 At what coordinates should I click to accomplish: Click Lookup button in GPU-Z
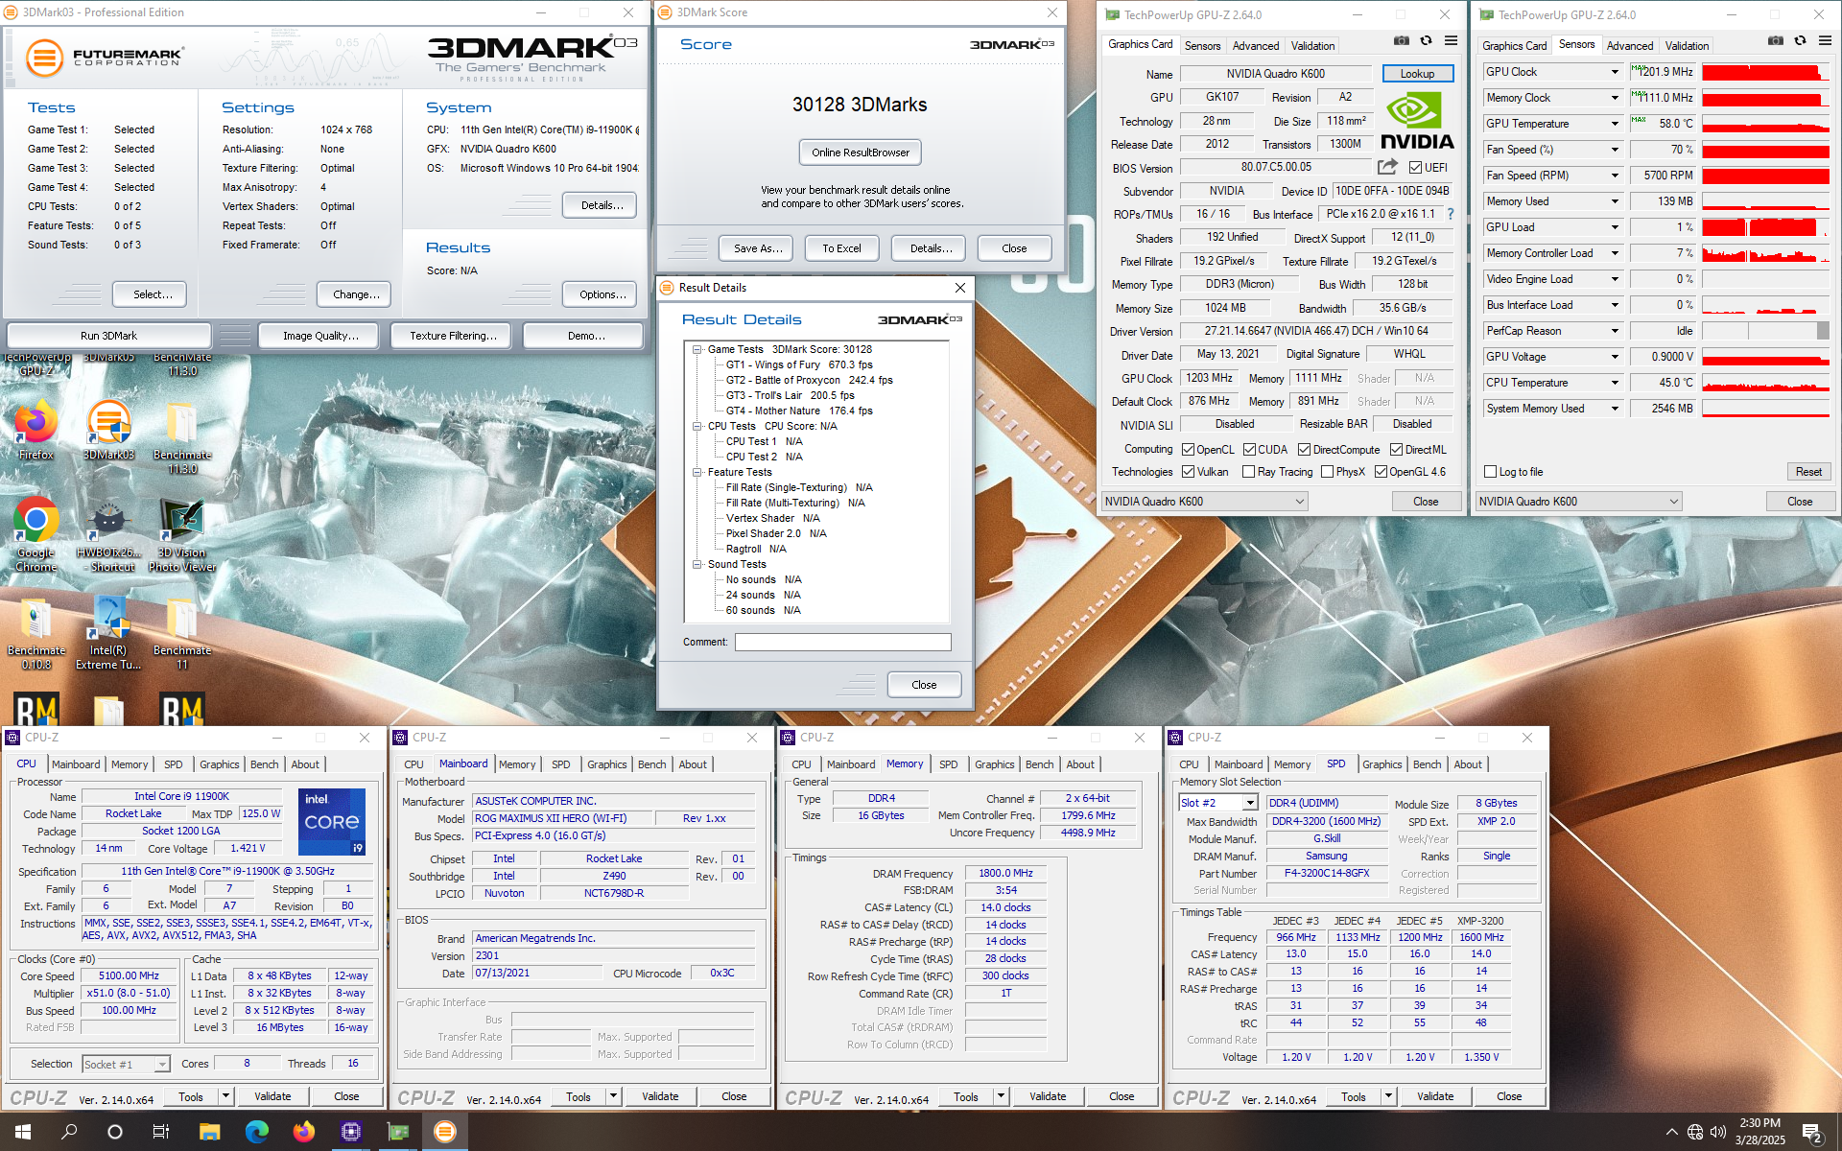click(1417, 74)
